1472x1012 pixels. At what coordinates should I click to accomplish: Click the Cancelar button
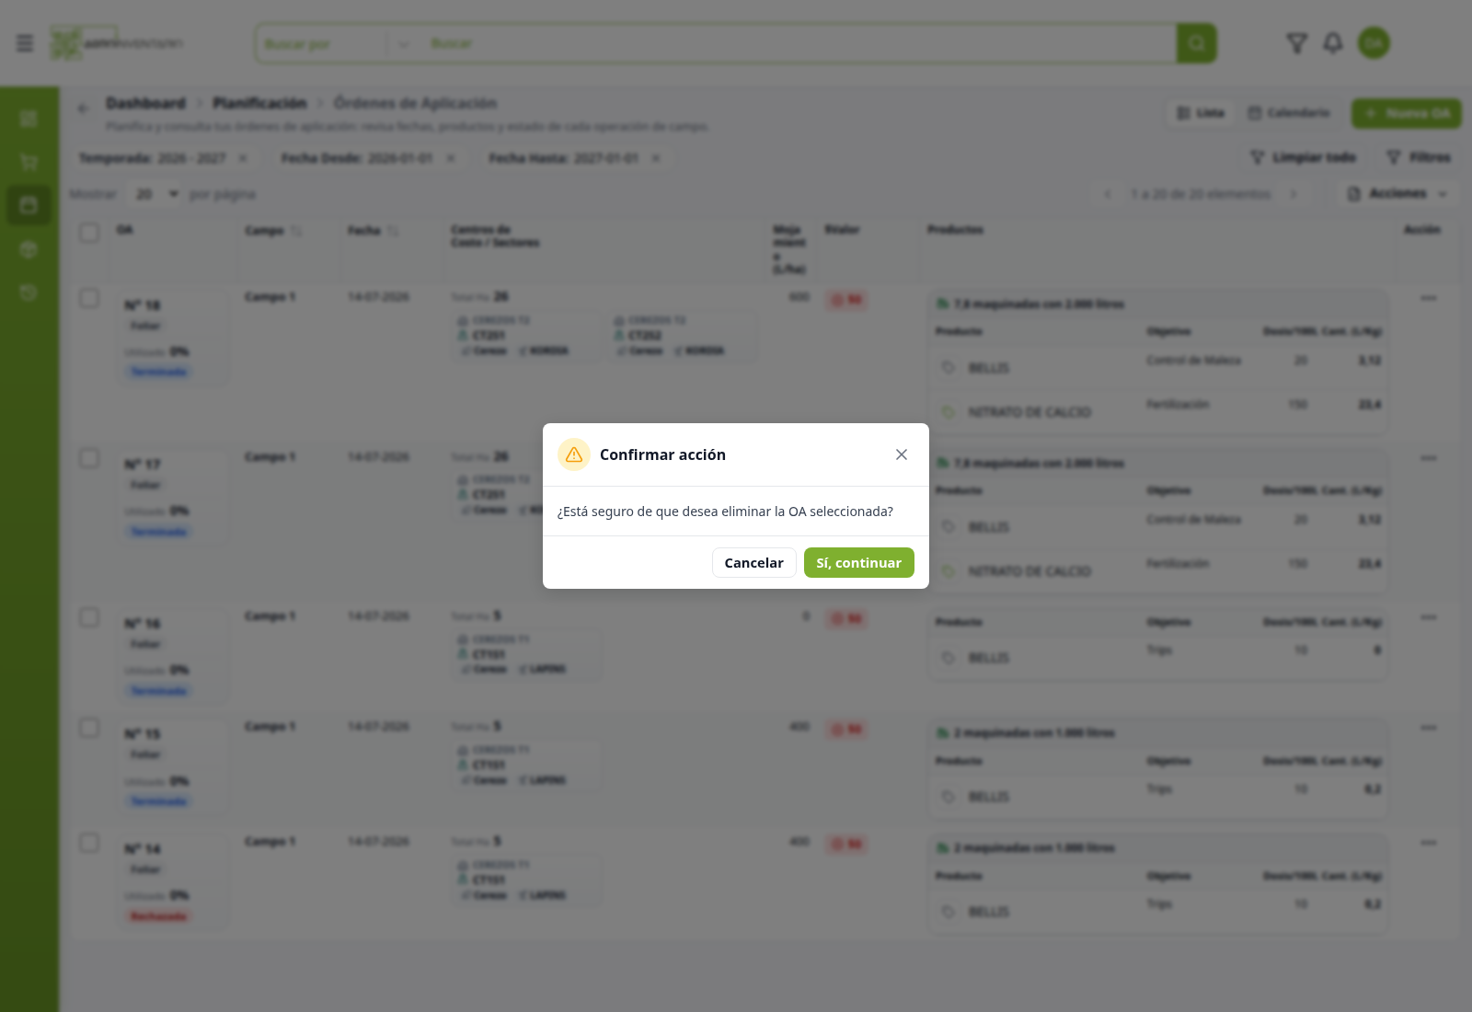[x=754, y=563]
